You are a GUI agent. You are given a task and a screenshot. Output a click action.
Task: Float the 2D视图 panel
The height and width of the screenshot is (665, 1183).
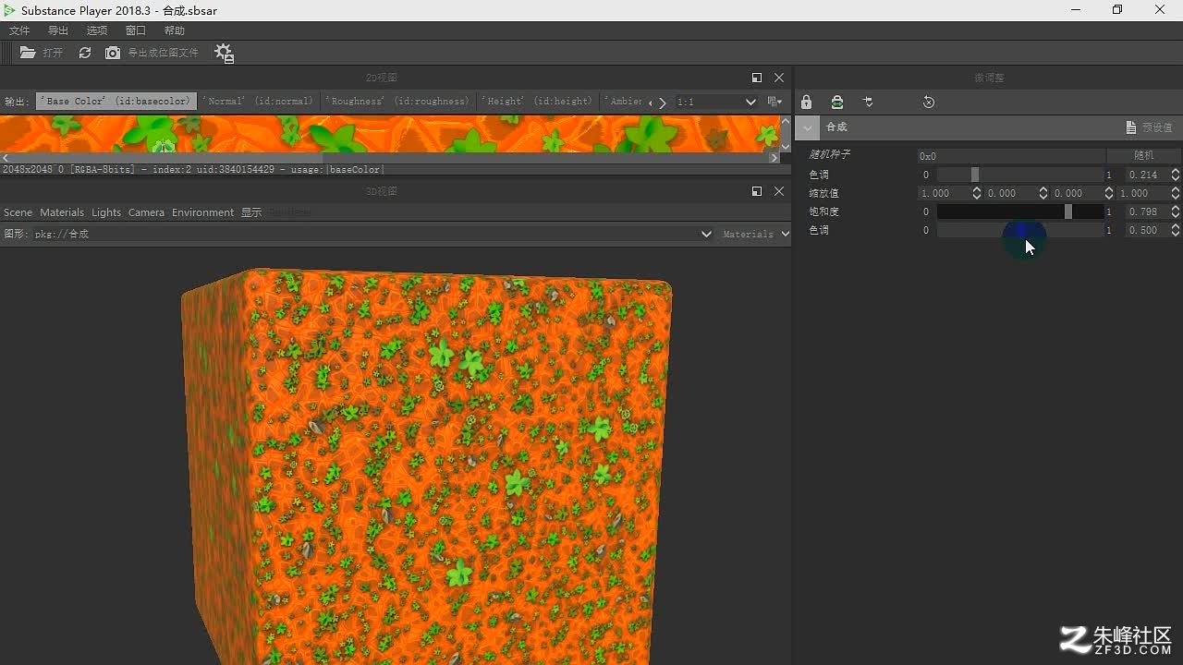point(757,78)
